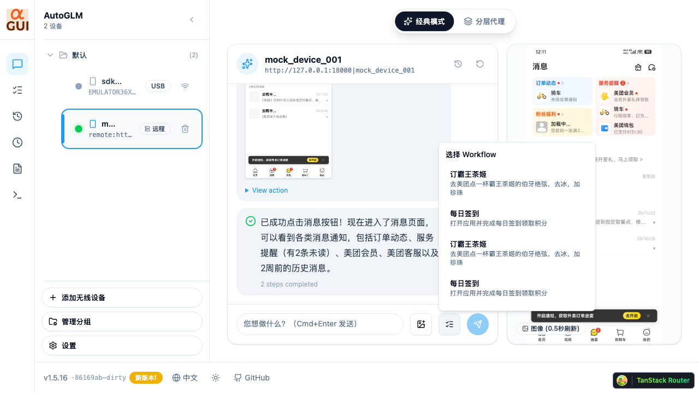Screen dimensions: 699x393
Task: Select the sdk emulator USB device
Action: coord(132,86)
